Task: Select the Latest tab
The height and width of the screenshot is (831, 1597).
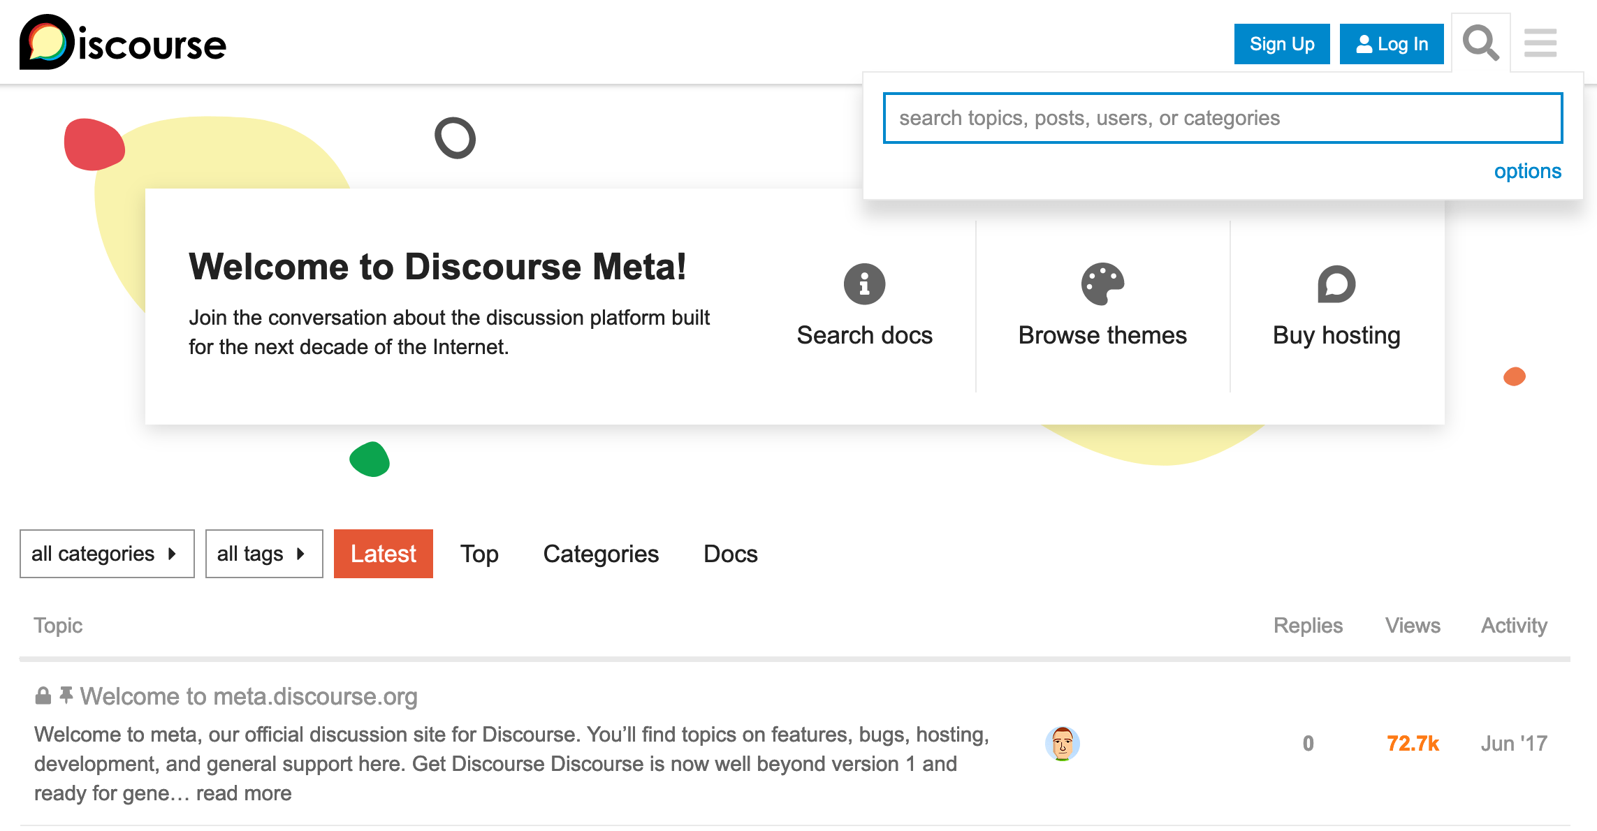Action: [x=384, y=553]
